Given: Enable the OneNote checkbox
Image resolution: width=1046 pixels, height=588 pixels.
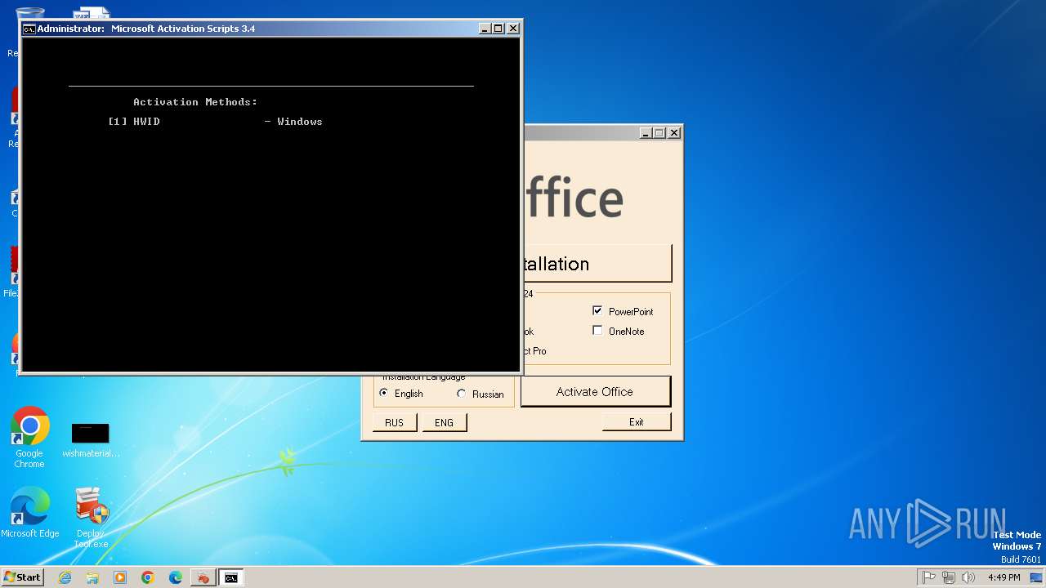Looking at the screenshot, I should pyautogui.click(x=597, y=331).
